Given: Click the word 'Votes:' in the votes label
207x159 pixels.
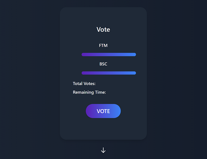Looking at the screenshot, I should click(x=90, y=84).
